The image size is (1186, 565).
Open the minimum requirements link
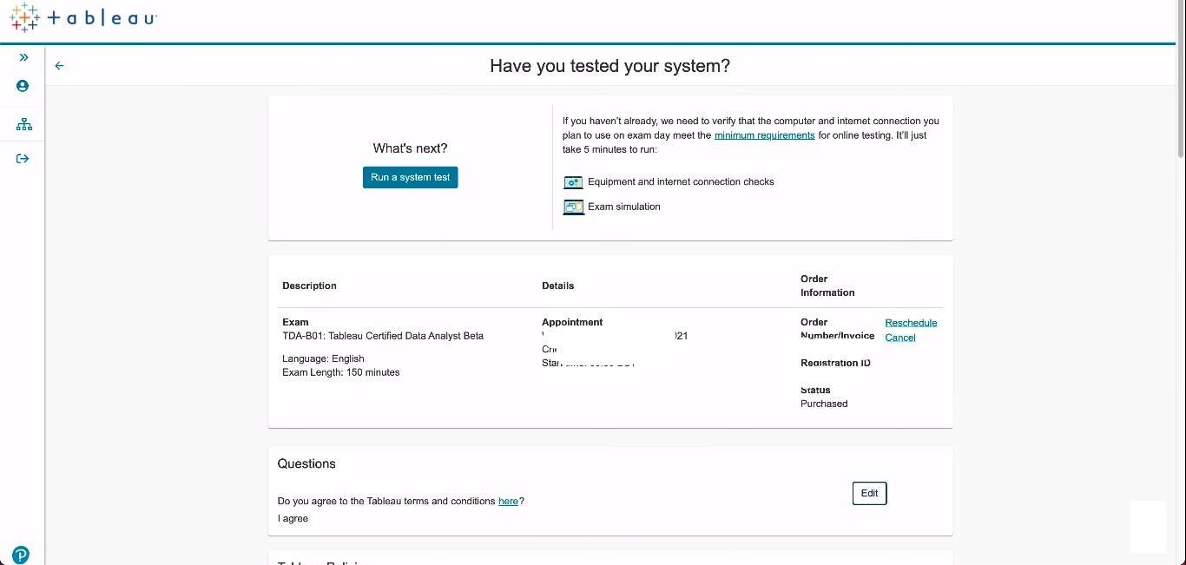tap(764, 135)
